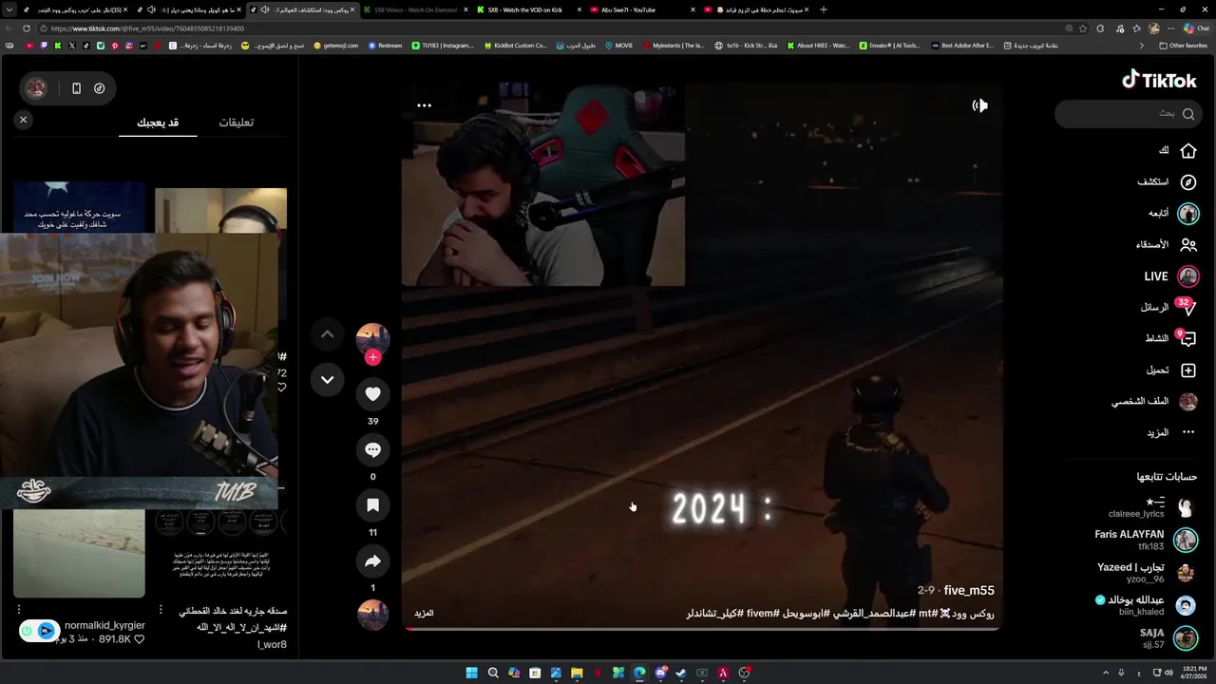Open l_wor8 account link
Viewport: 1216px width, 684px height.
point(272,644)
